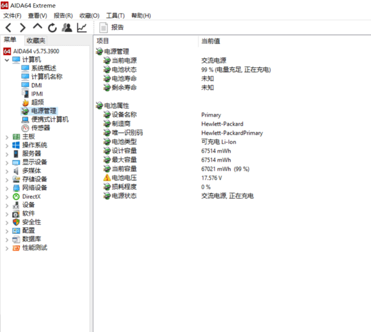Open the graph chart toolbar icon

(82, 28)
